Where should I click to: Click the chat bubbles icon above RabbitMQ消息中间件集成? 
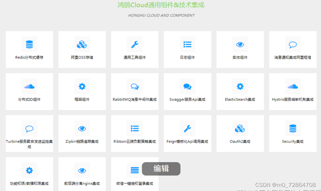[135, 87]
